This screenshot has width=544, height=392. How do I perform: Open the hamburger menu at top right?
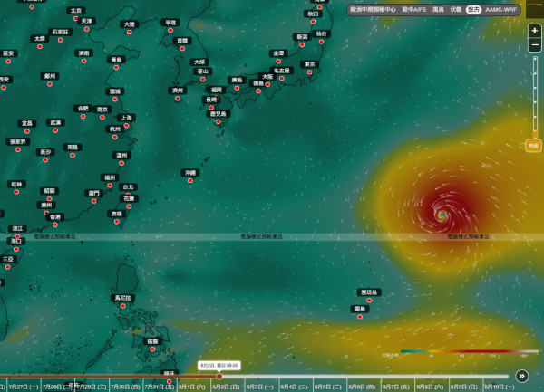click(x=535, y=7)
